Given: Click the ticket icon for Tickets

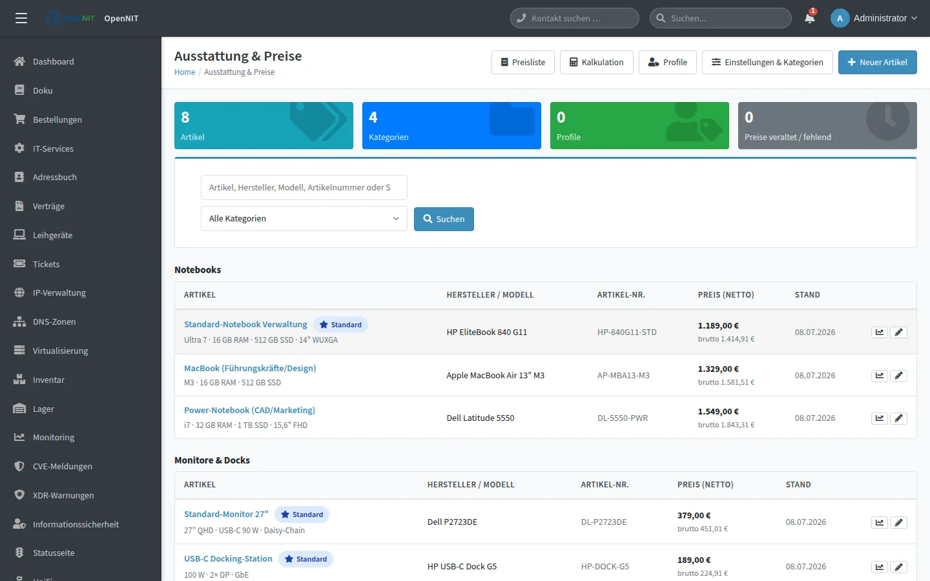Looking at the screenshot, I should click(x=19, y=264).
